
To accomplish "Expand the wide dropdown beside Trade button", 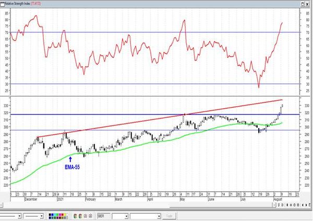I will tap(159, 216).
